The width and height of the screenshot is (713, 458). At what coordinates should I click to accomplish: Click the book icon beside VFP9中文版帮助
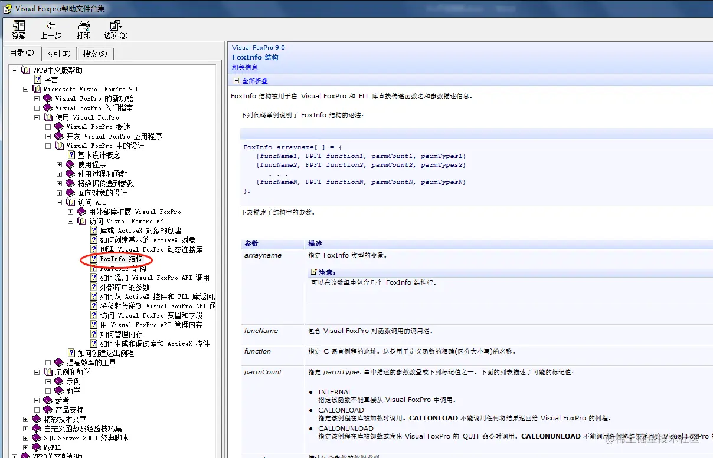26,70
